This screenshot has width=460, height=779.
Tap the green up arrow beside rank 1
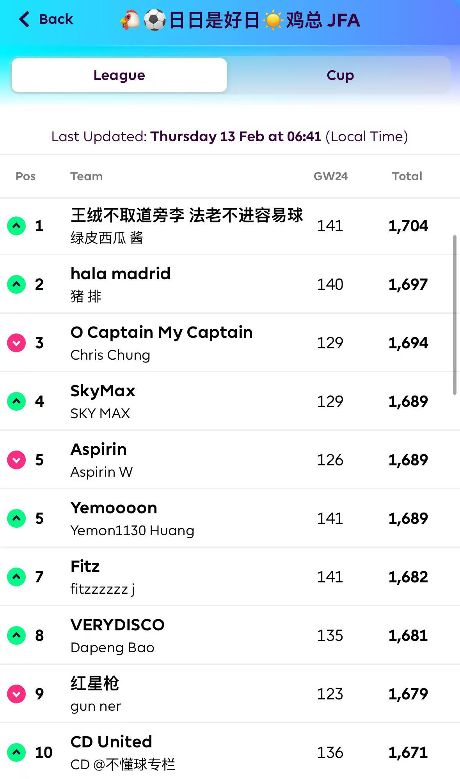coord(16,226)
